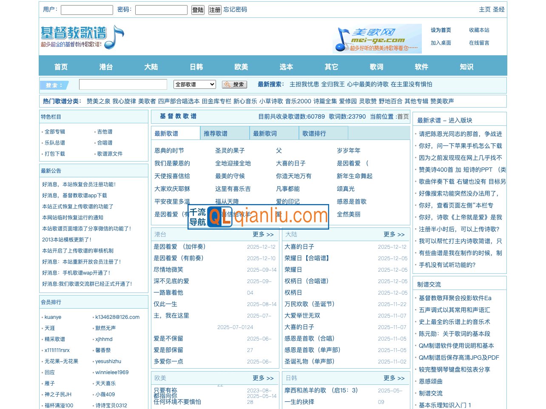Viewport: 546px width, 409px height.
Task: Open the 美歌网 banner image
Action: point(377,39)
